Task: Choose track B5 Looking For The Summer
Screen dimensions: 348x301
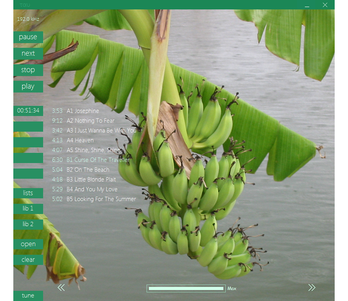Action: pos(101,199)
